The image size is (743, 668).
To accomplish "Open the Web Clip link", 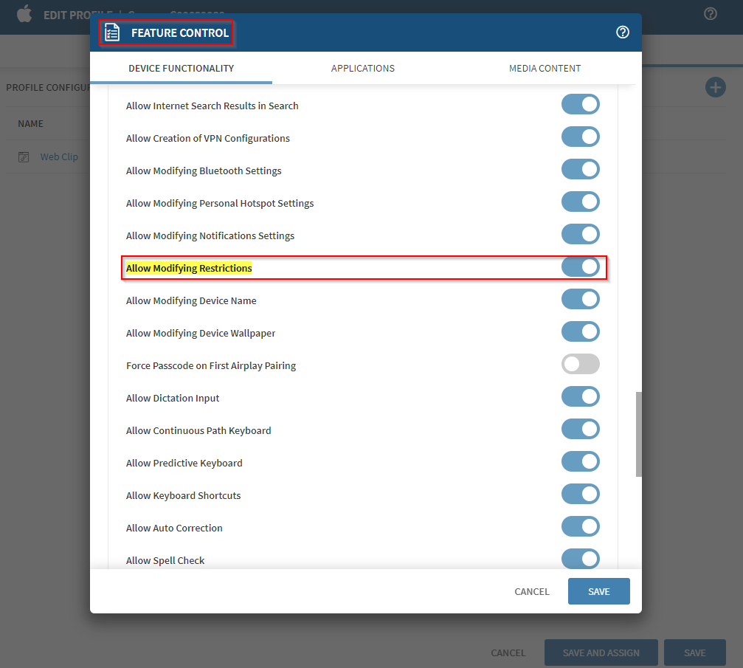I will (x=59, y=157).
